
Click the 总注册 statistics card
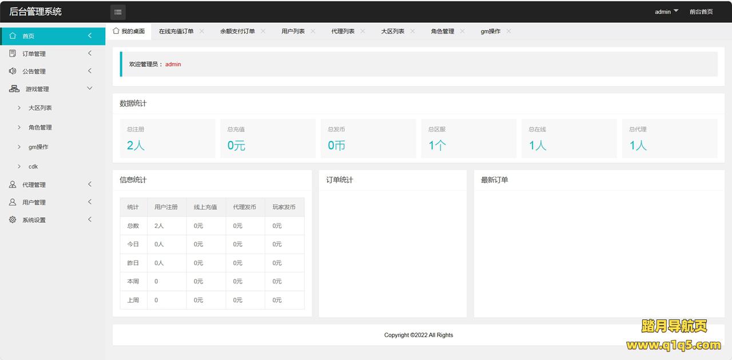[167, 138]
